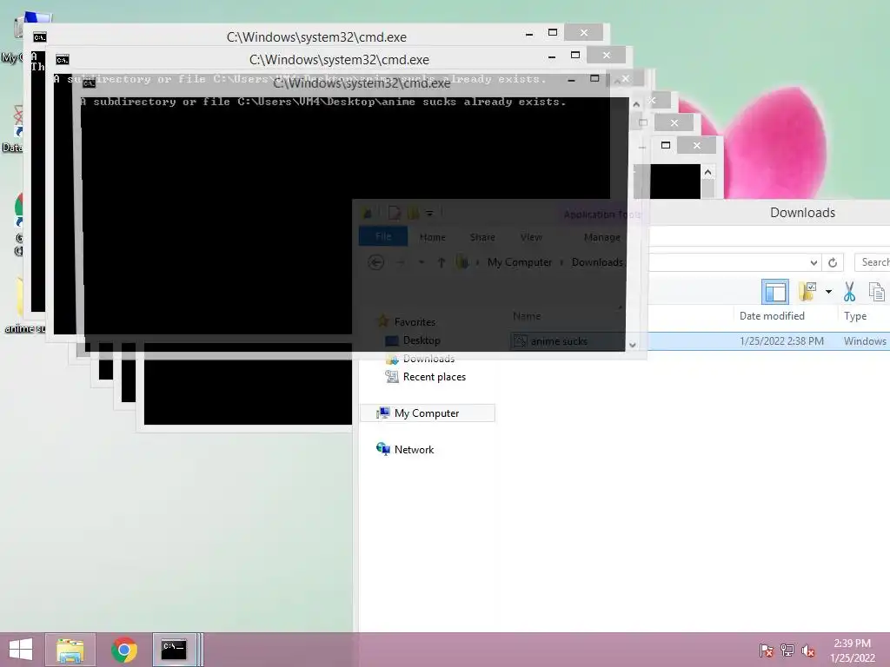The image size is (890, 667).
Task: Open the address bar history dropdown
Action: click(814, 262)
